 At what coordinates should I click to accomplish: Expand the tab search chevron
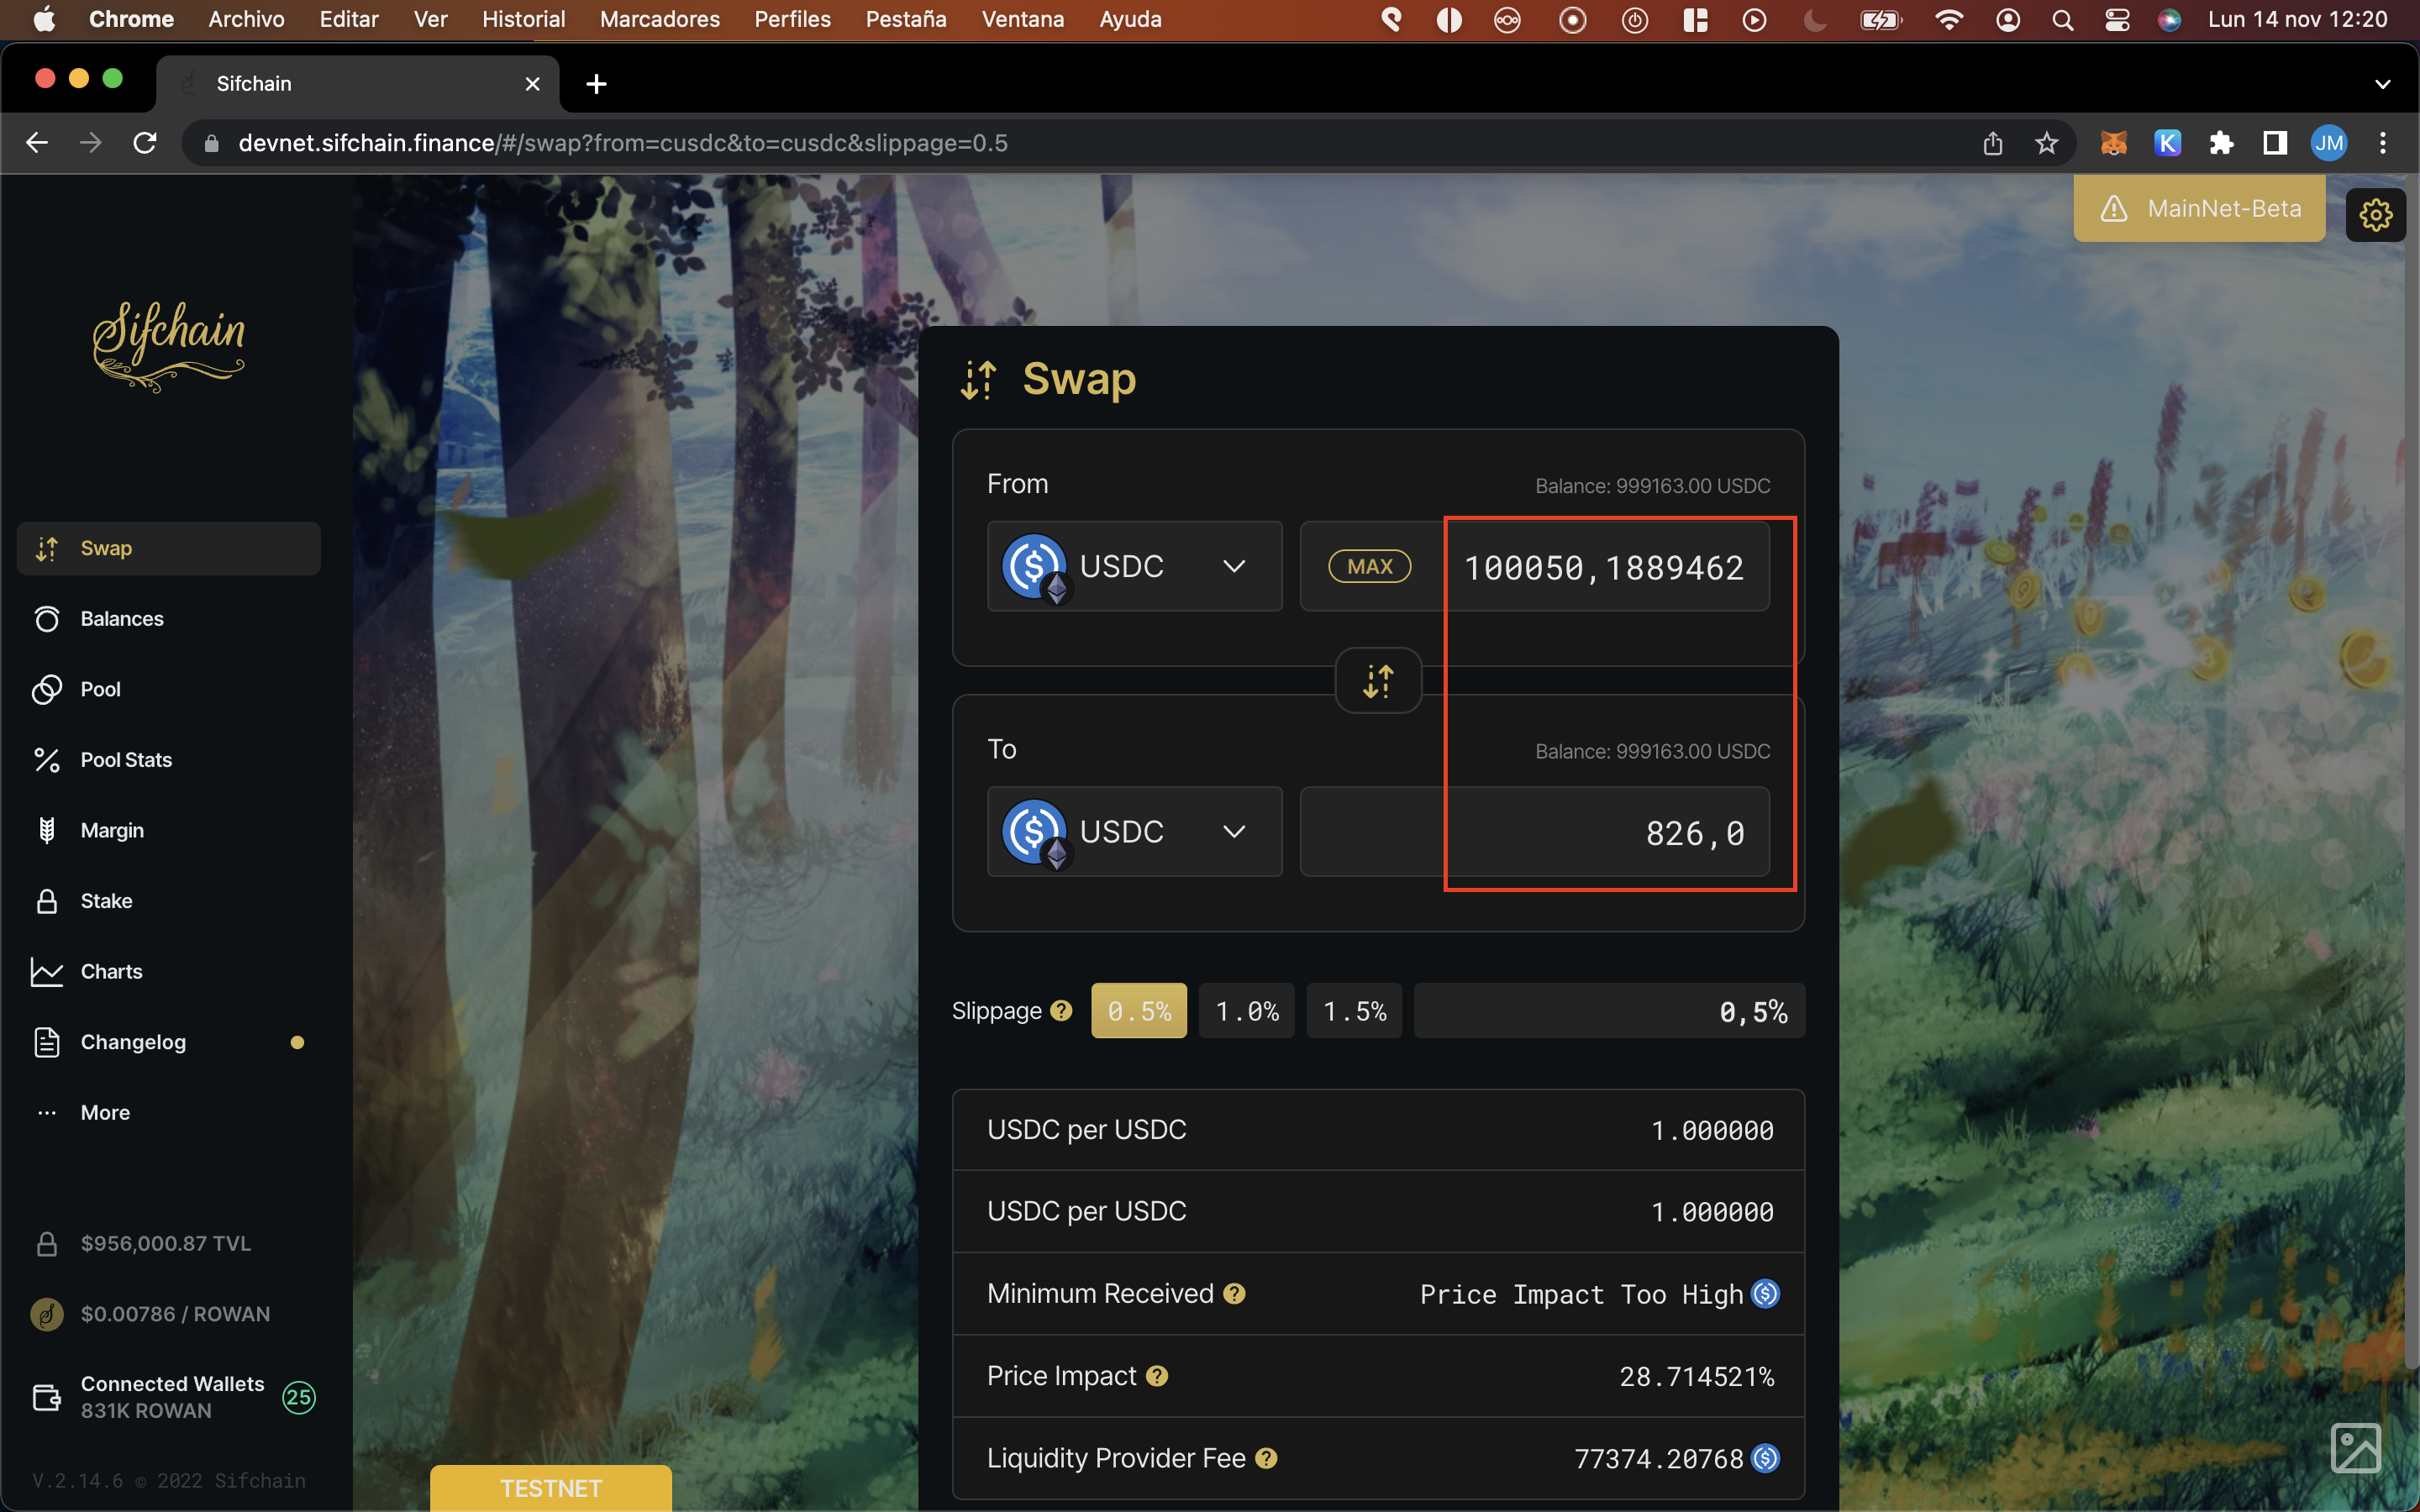(x=2383, y=84)
